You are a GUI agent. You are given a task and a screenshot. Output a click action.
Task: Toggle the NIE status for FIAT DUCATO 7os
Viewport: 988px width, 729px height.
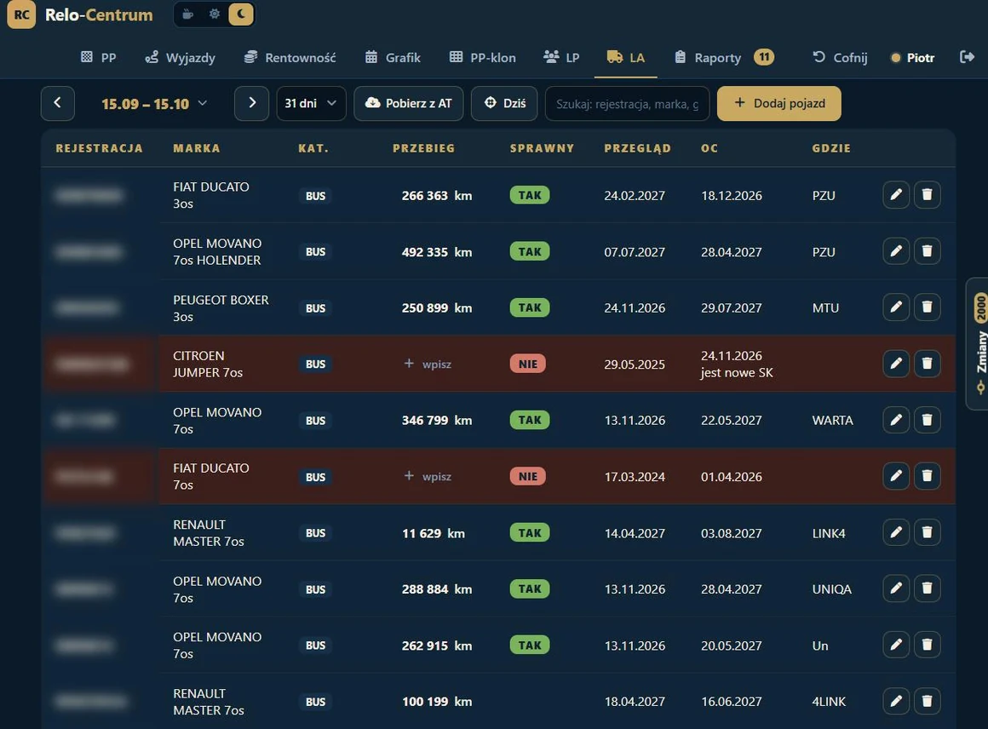click(x=527, y=476)
